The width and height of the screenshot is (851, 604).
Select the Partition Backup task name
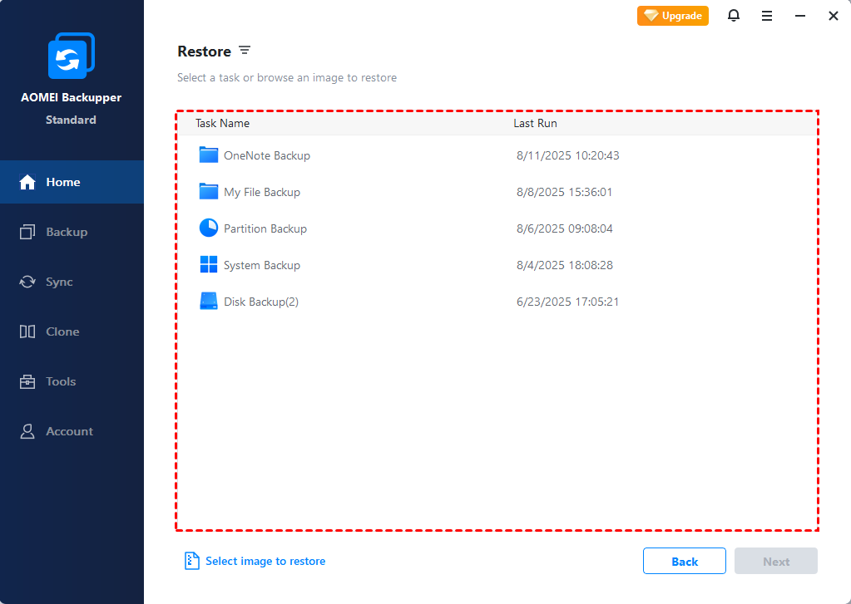pyautogui.click(x=265, y=228)
